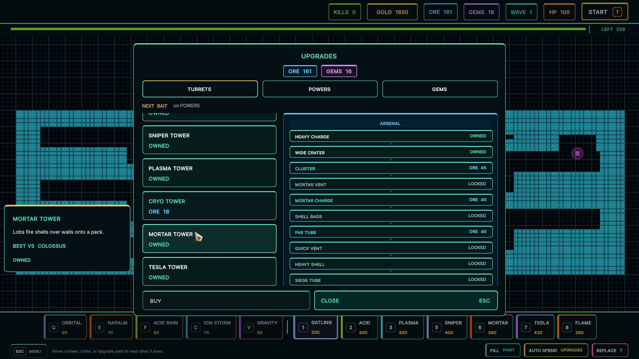Select the Gatling turret slot 1
639x359 pixels.
[316, 327]
